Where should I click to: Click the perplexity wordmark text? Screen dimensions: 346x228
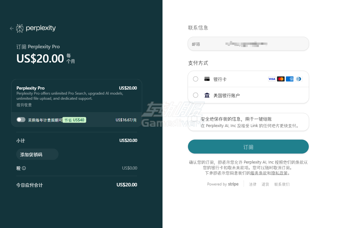41,28
